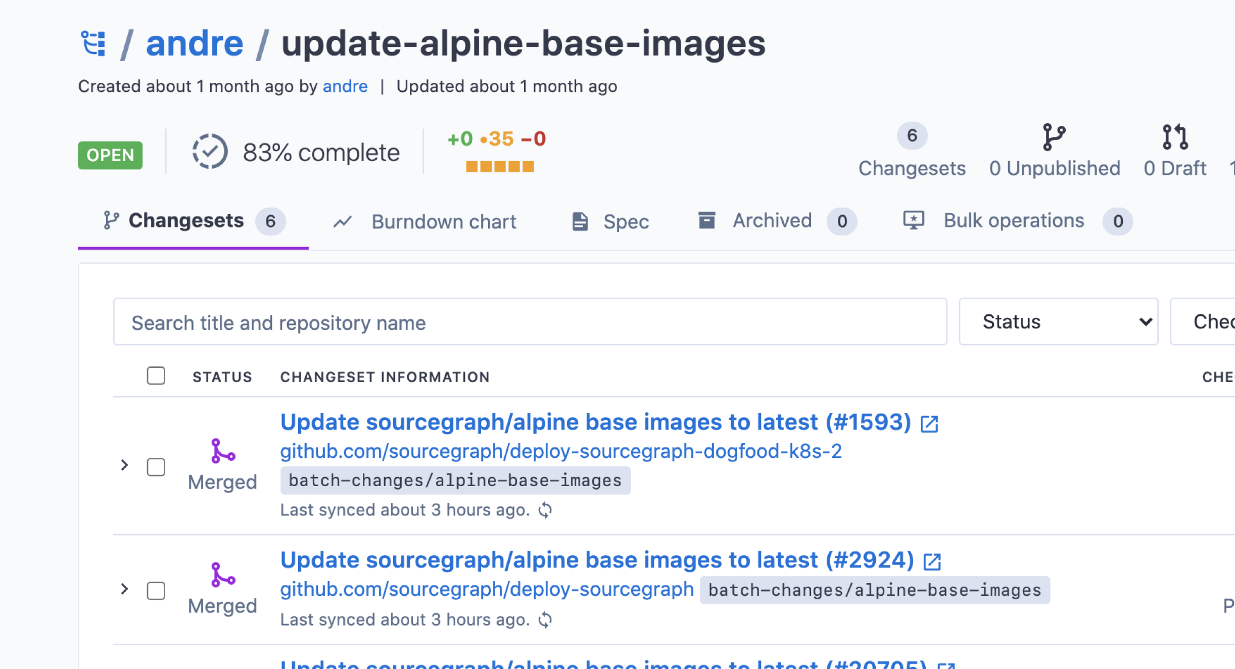Open the Status filter dropdown
This screenshot has height=669, width=1235.
tap(1058, 322)
